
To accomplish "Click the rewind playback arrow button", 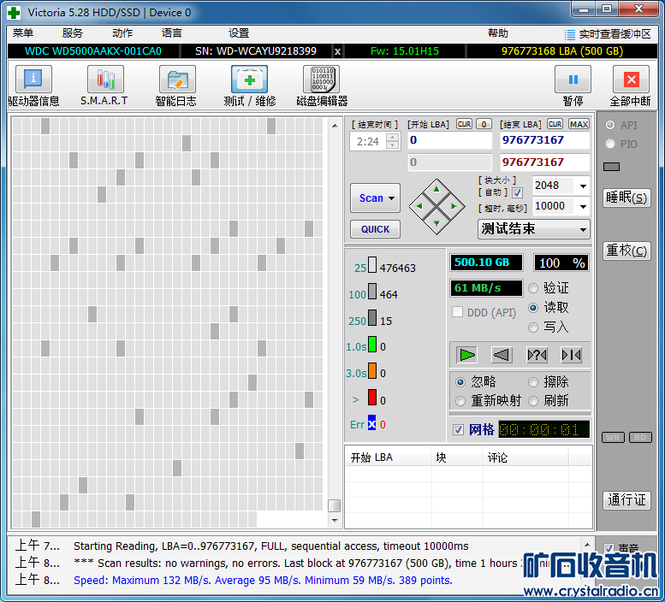I will pyautogui.click(x=502, y=355).
